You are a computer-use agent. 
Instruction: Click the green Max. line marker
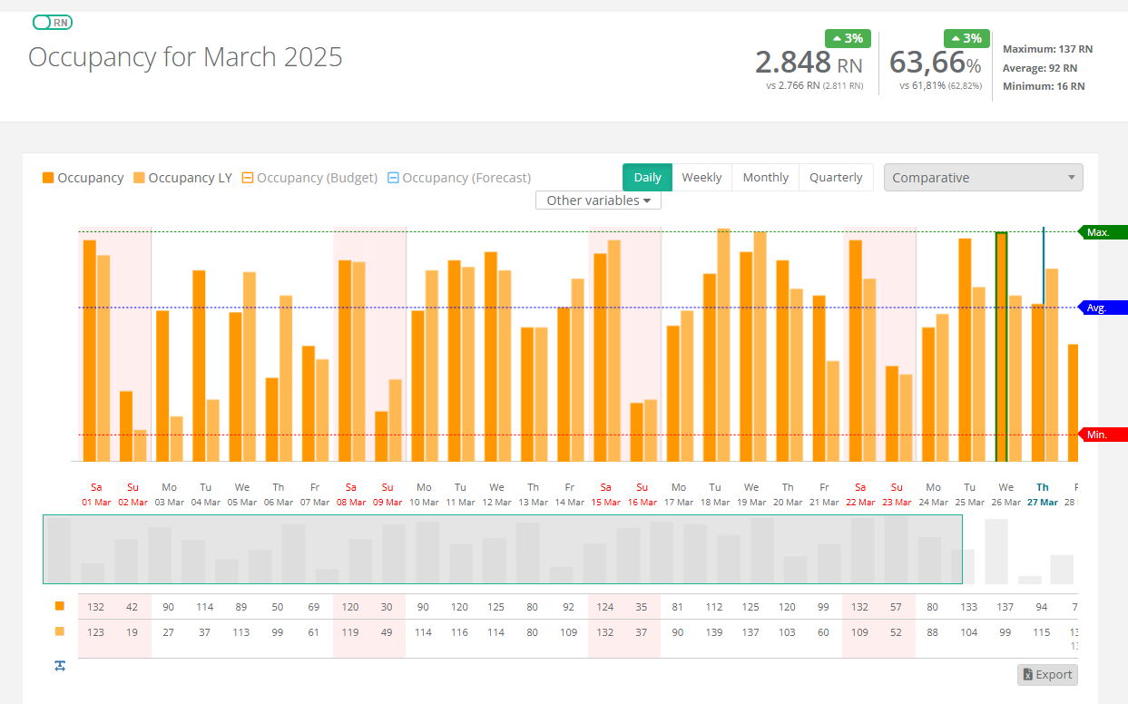tap(1101, 232)
